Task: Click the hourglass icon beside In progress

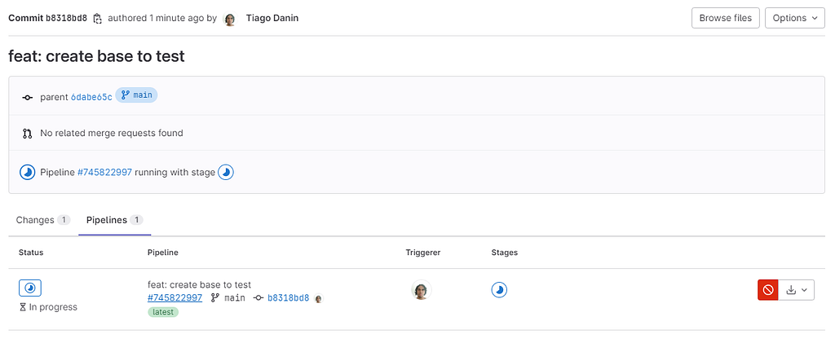Action: point(23,307)
